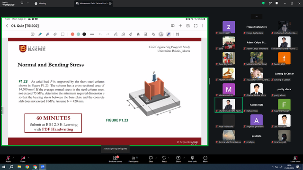Click Leave room button

coord(295,159)
